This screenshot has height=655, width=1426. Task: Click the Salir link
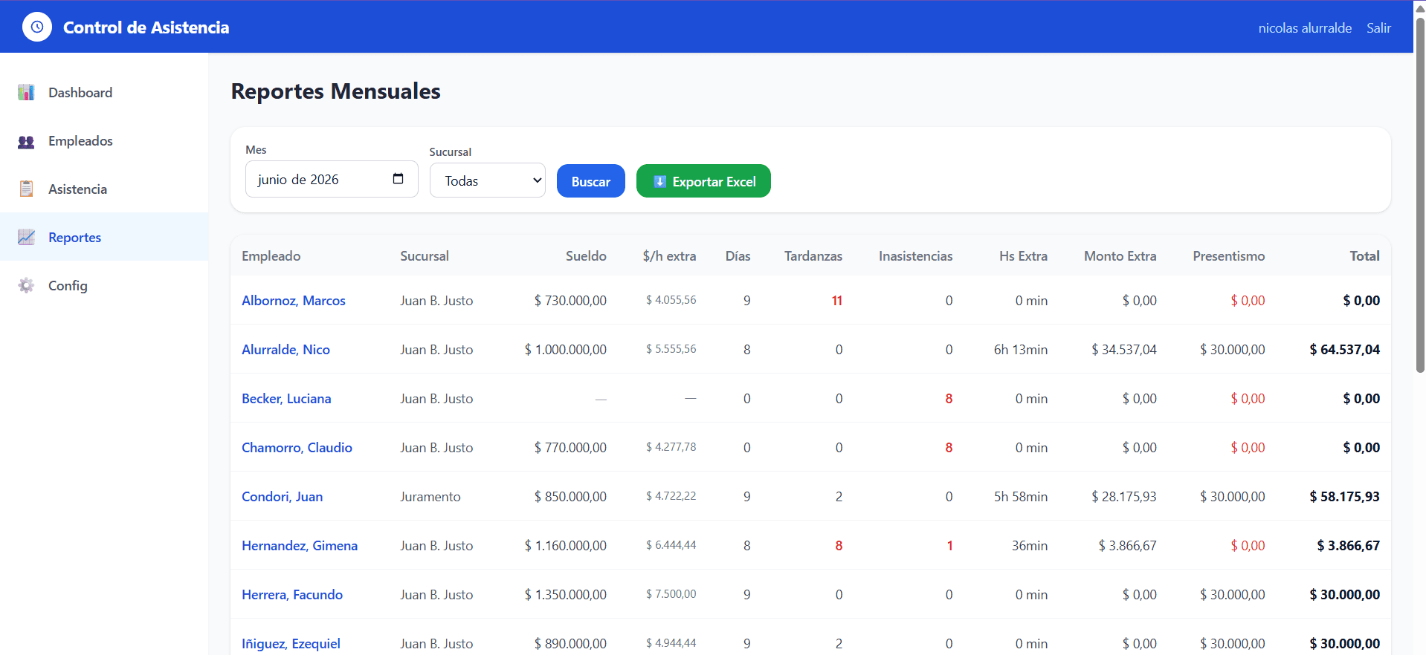(1378, 28)
